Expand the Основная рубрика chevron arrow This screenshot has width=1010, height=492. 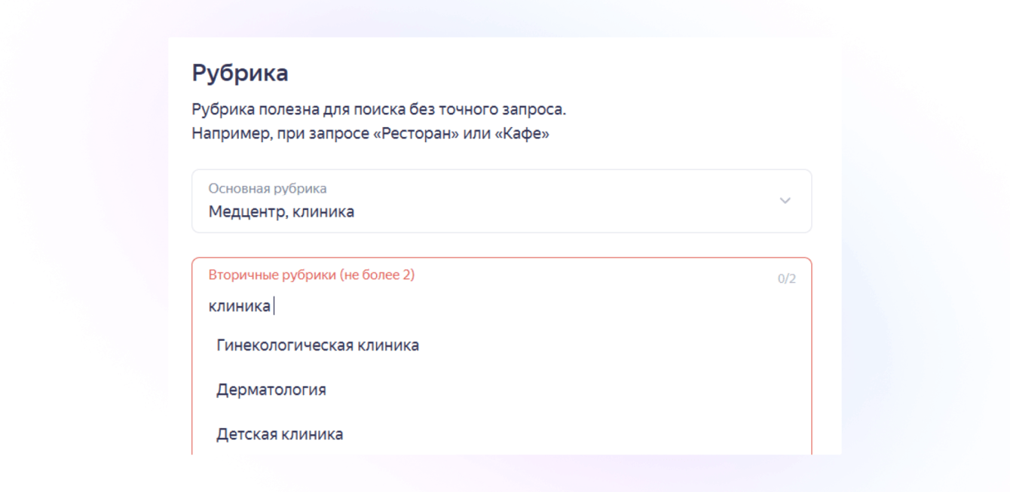pos(785,201)
